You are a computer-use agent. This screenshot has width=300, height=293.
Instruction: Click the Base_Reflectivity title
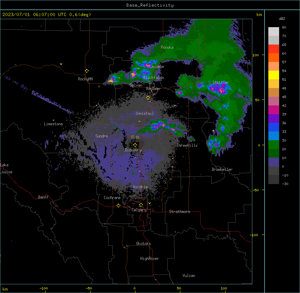150,5
